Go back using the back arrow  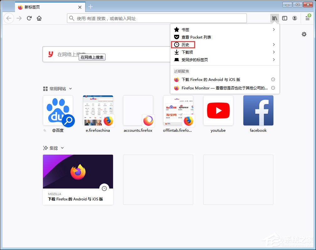[9, 19]
